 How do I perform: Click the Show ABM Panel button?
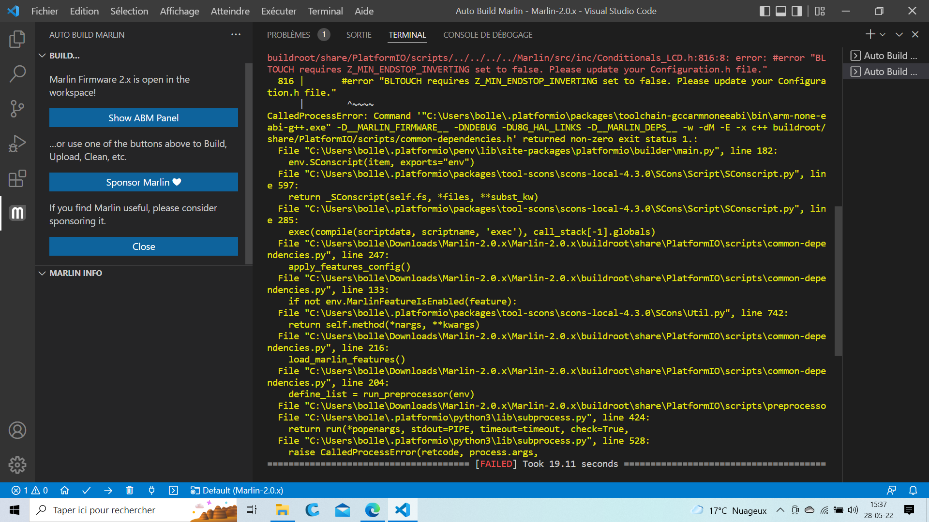[144, 118]
